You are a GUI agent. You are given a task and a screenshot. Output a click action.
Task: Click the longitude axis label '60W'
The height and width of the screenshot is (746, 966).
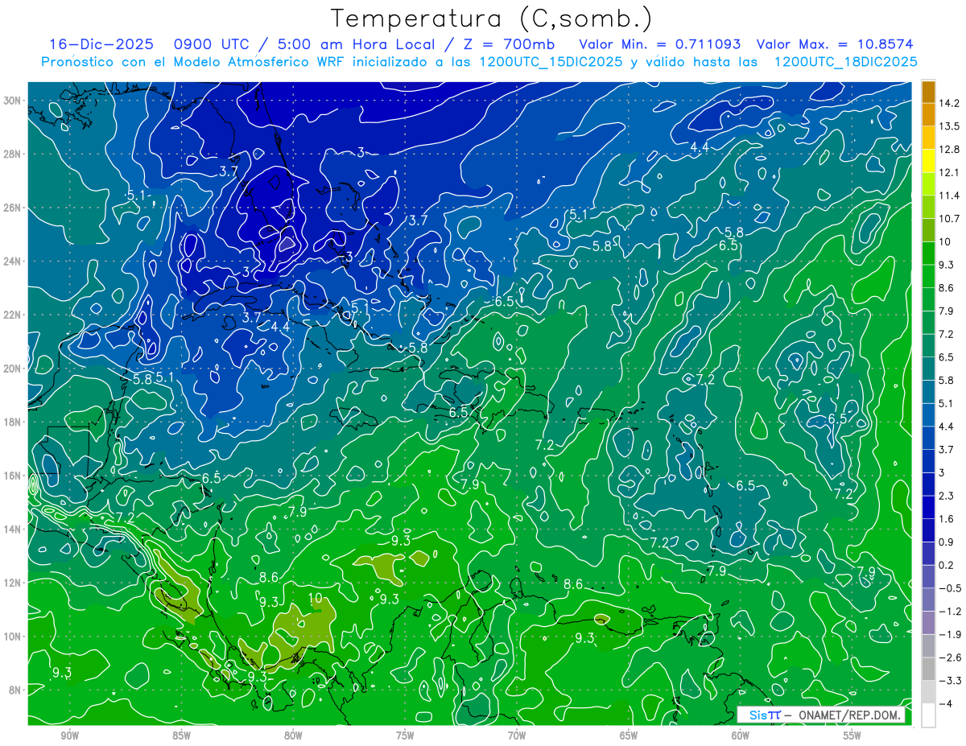tap(741, 736)
